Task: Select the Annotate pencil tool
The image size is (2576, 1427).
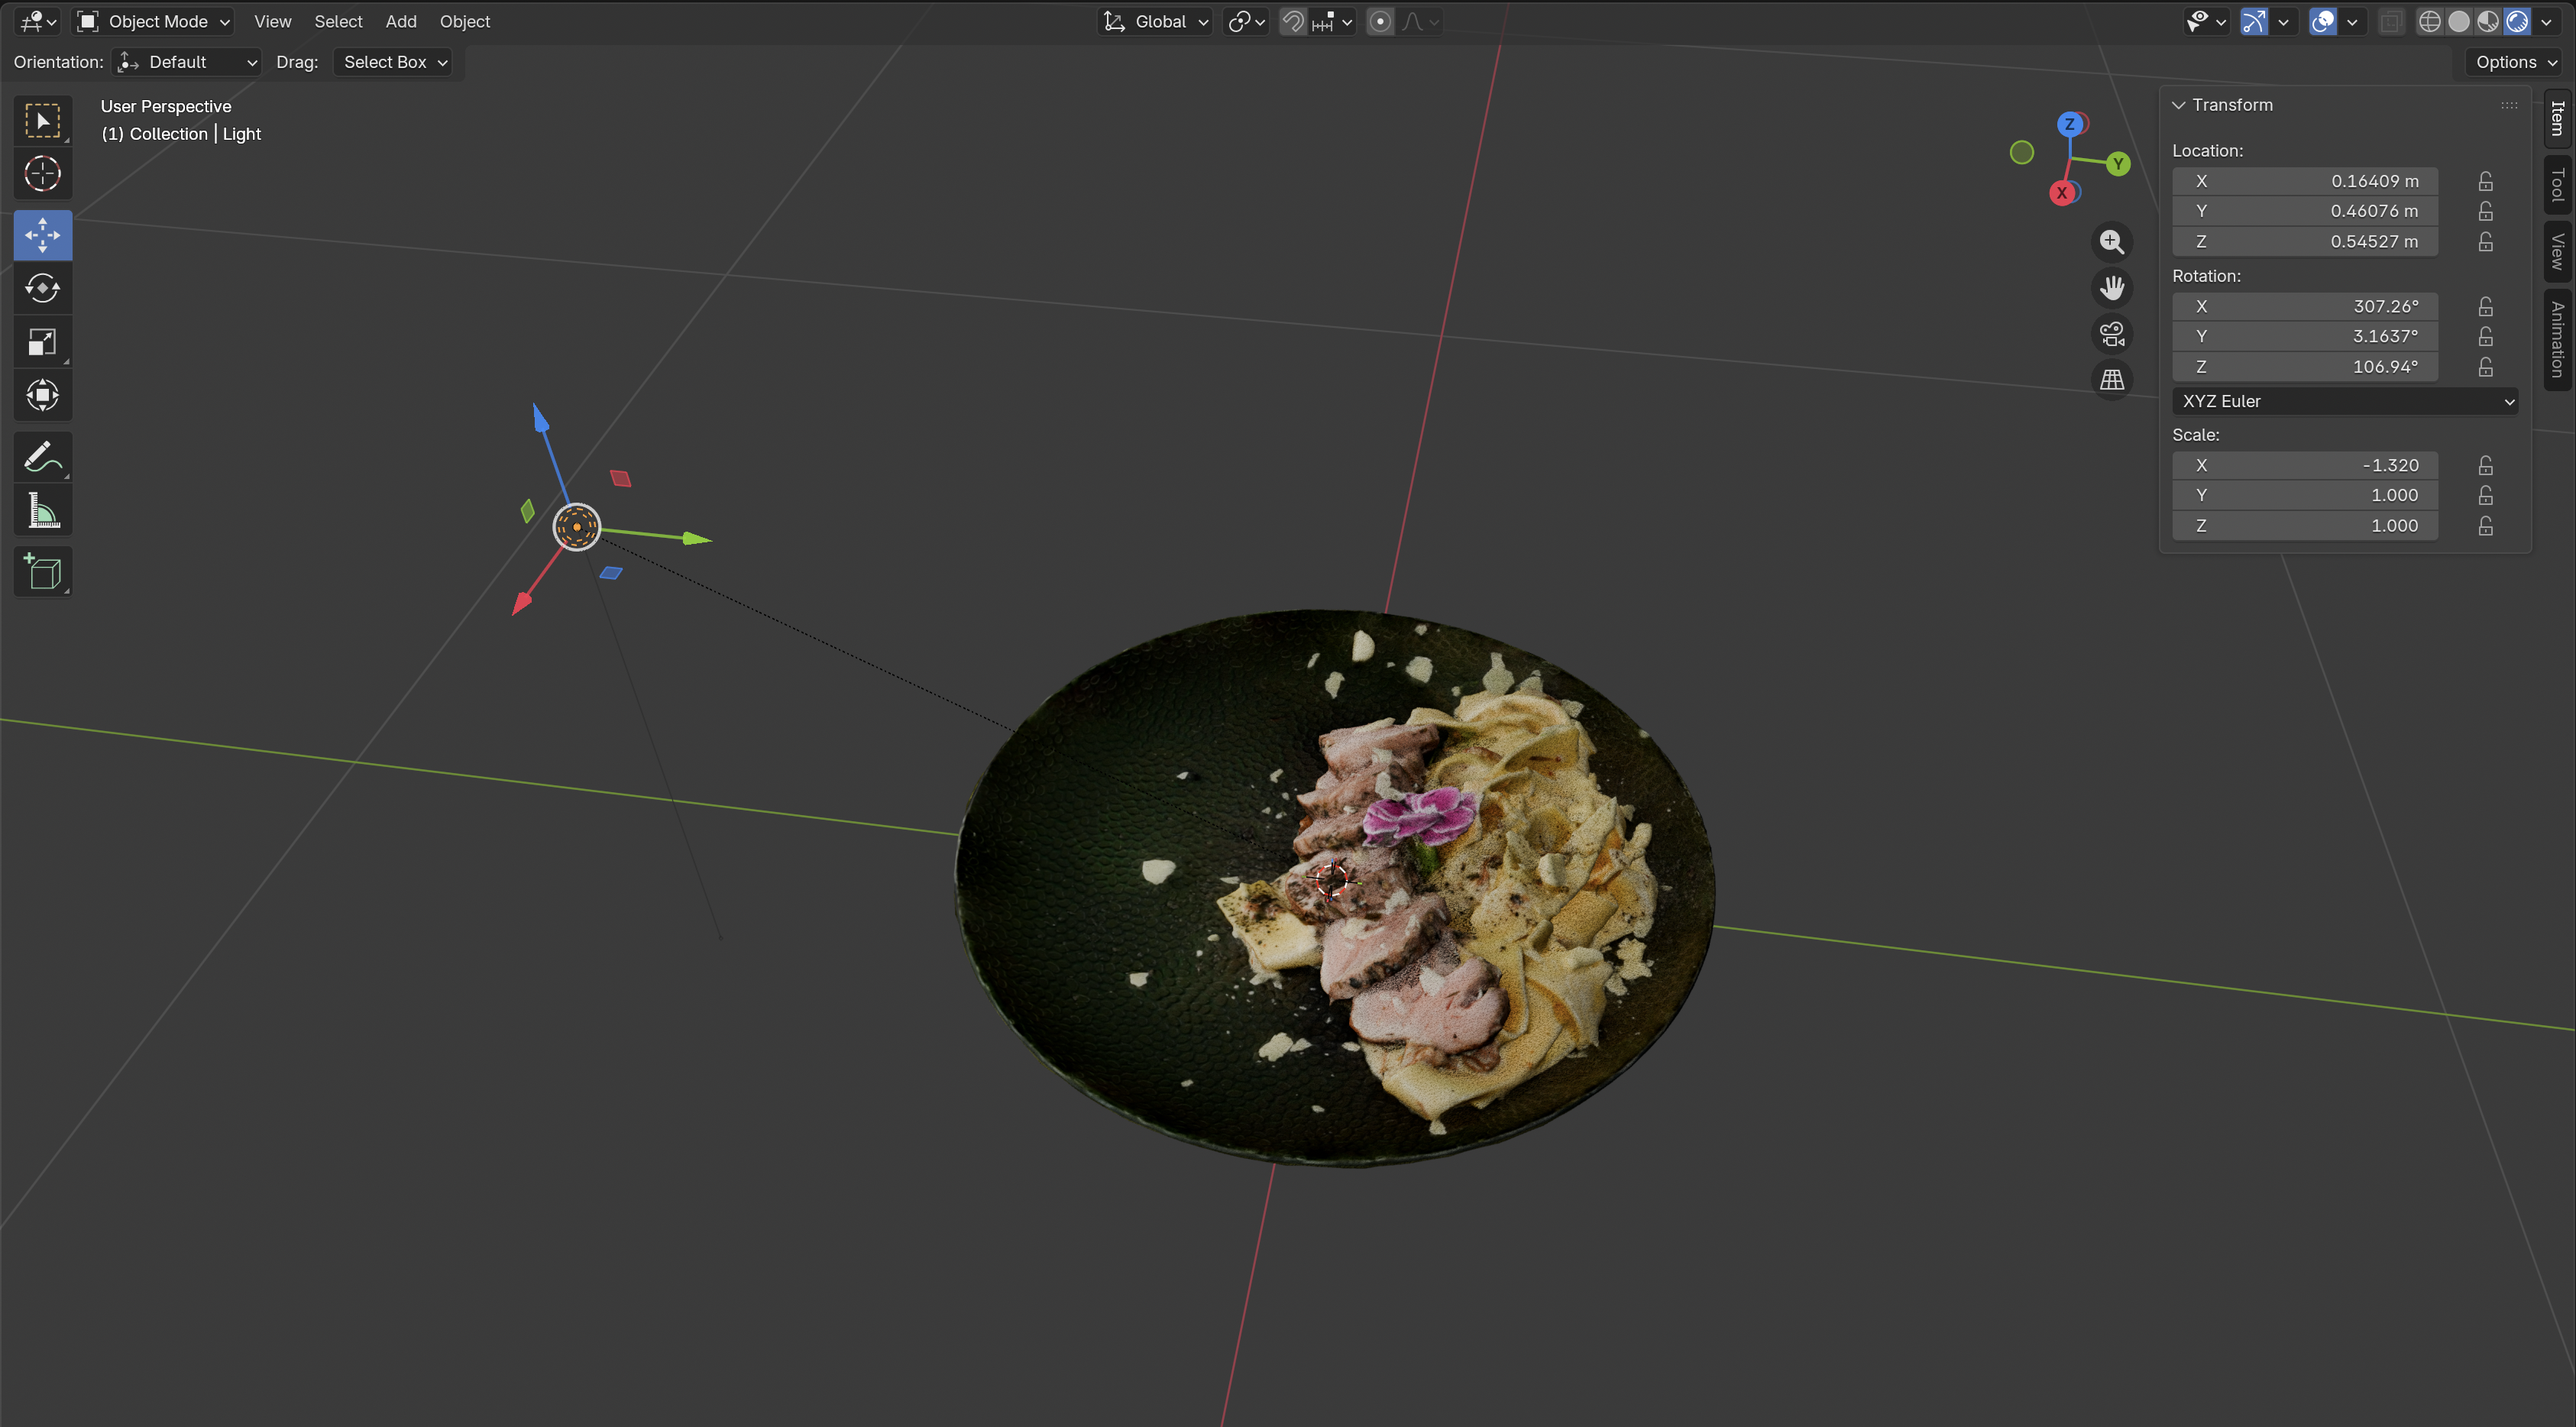Action: pyautogui.click(x=42, y=457)
